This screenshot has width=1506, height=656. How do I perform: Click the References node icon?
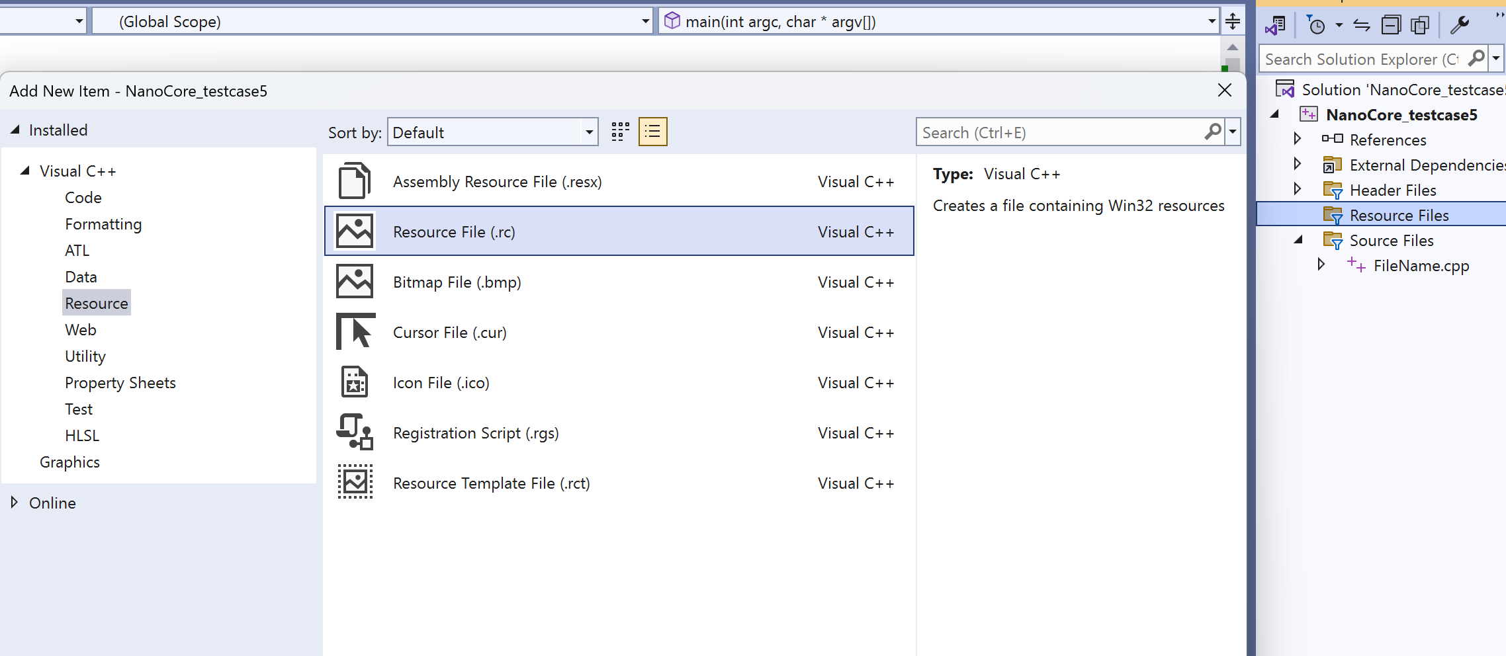1332,139
